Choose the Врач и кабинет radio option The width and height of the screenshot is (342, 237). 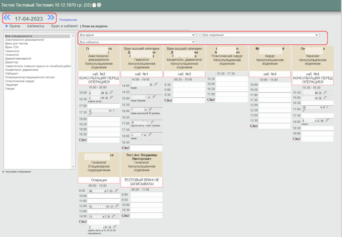pyautogui.click(x=48, y=26)
